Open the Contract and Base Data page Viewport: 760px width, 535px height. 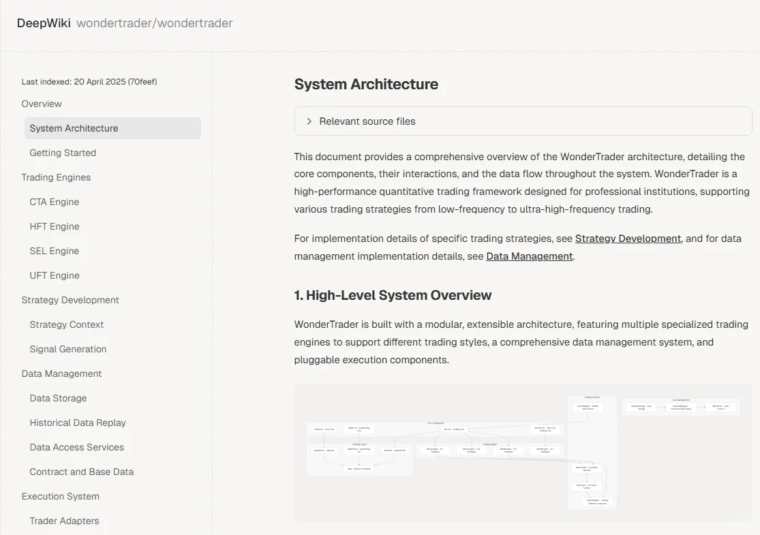[x=81, y=472]
